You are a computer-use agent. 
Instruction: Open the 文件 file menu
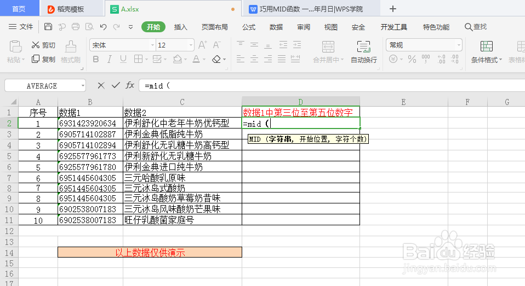pyautogui.click(x=21, y=27)
